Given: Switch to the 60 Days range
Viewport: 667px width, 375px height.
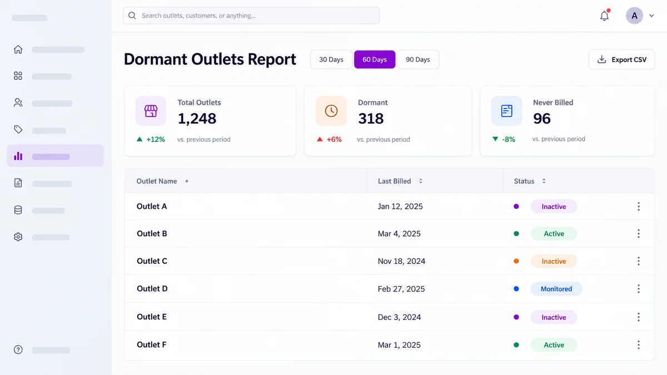Looking at the screenshot, I should click(375, 59).
